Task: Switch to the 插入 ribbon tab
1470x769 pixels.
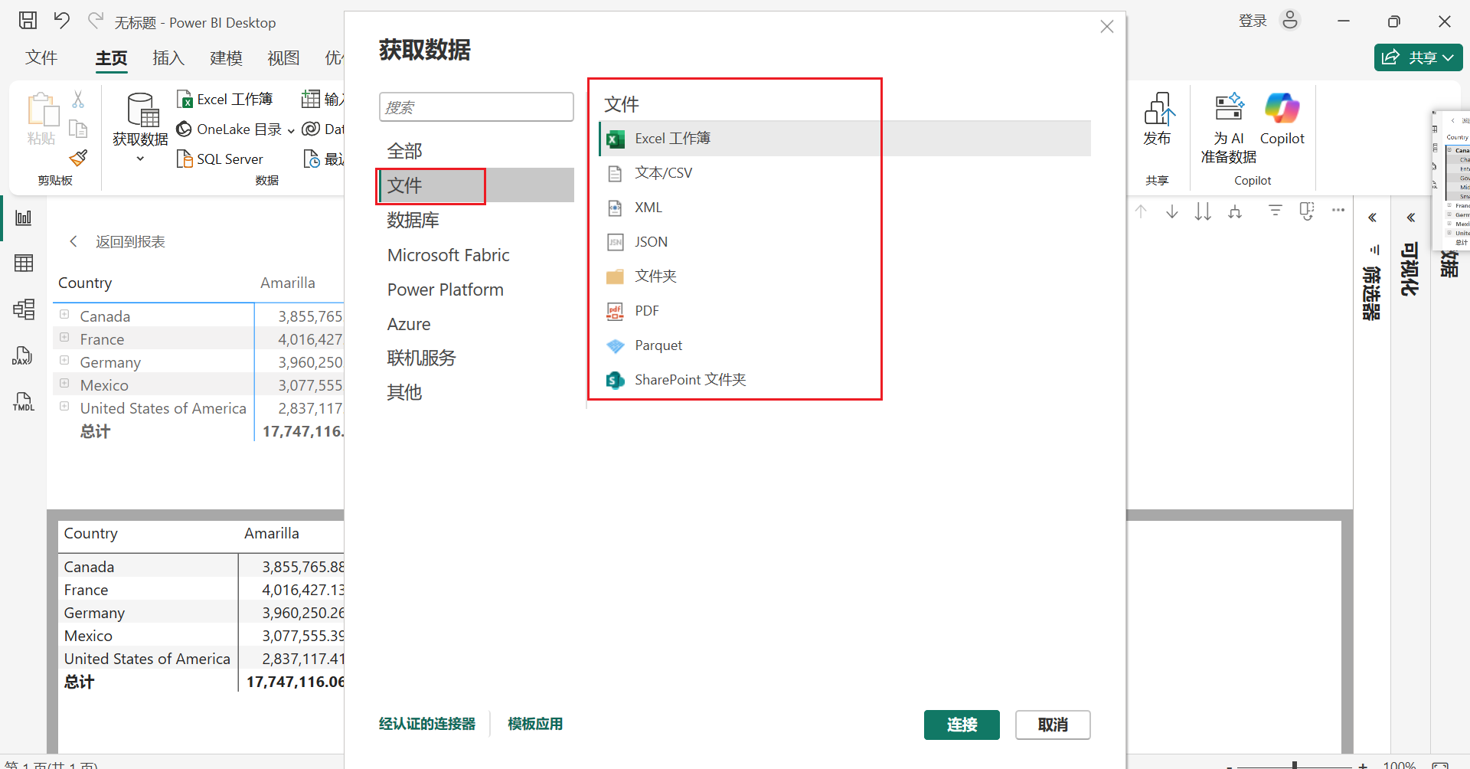Action: tap(168, 58)
